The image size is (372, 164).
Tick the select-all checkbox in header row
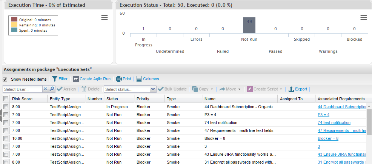coord(6,99)
